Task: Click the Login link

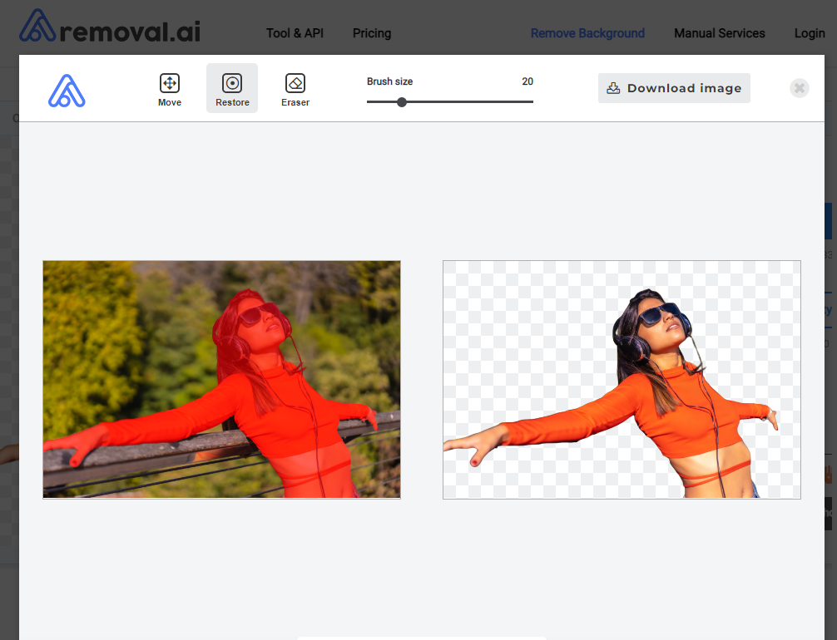Action: [x=810, y=33]
